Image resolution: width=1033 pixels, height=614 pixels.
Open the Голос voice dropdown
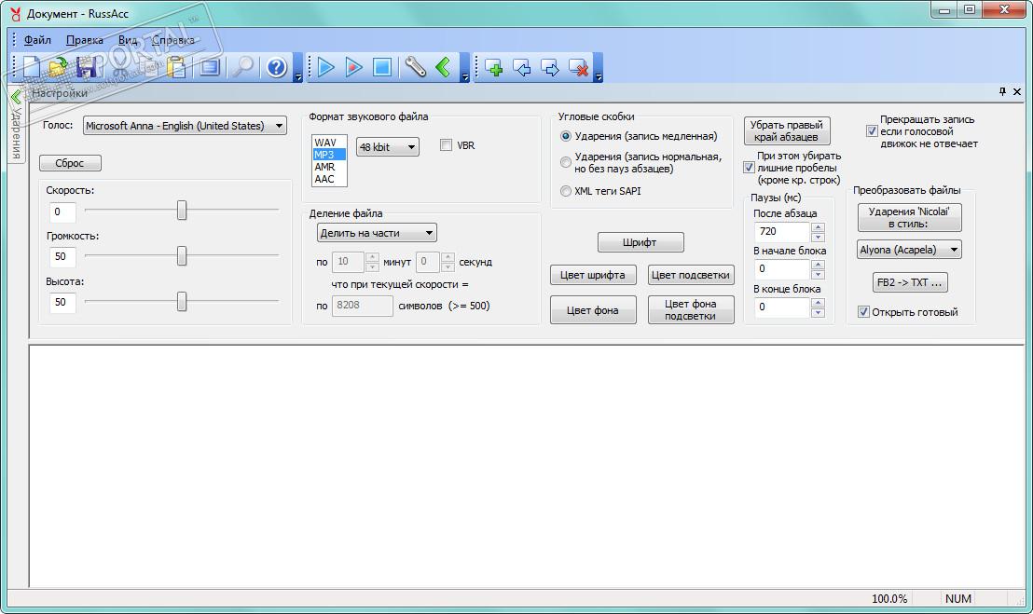pyautogui.click(x=186, y=126)
